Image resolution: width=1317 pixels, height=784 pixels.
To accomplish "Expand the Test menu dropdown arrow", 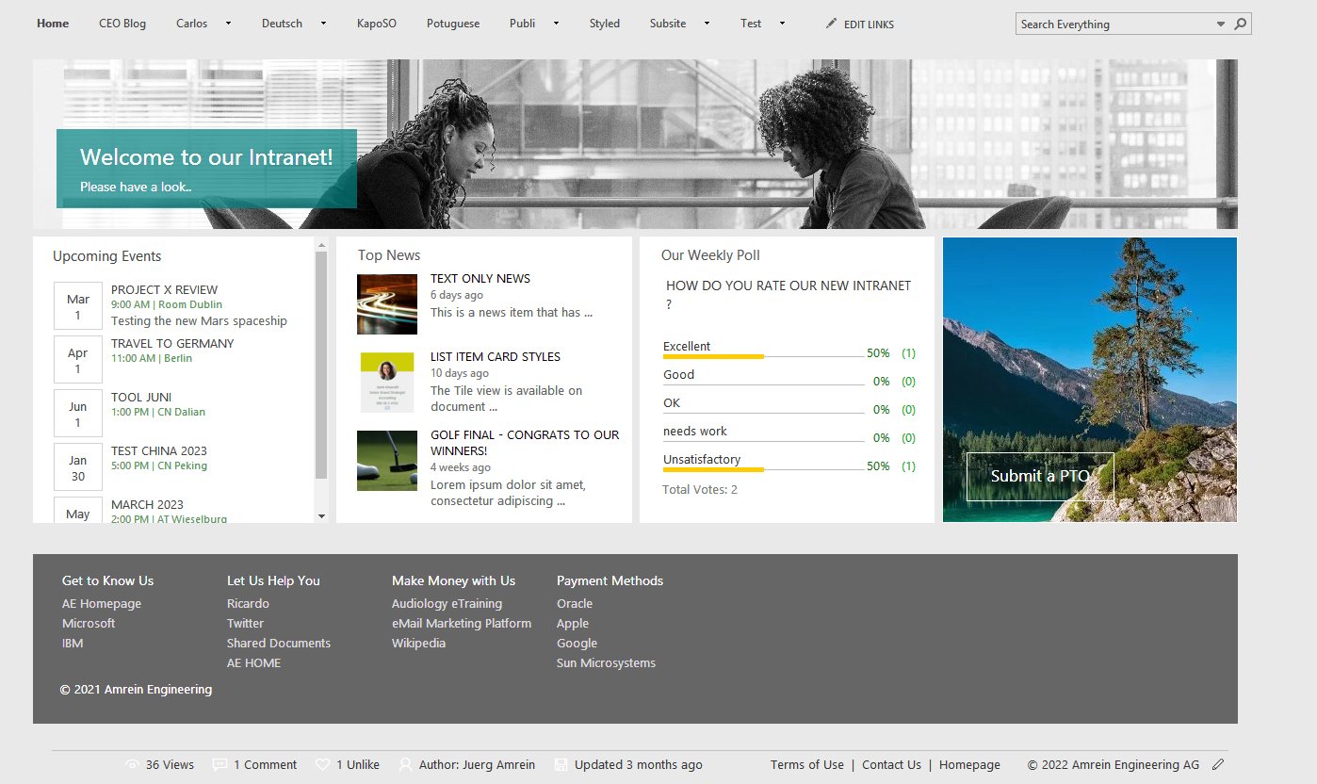I will tap(782, 24).
